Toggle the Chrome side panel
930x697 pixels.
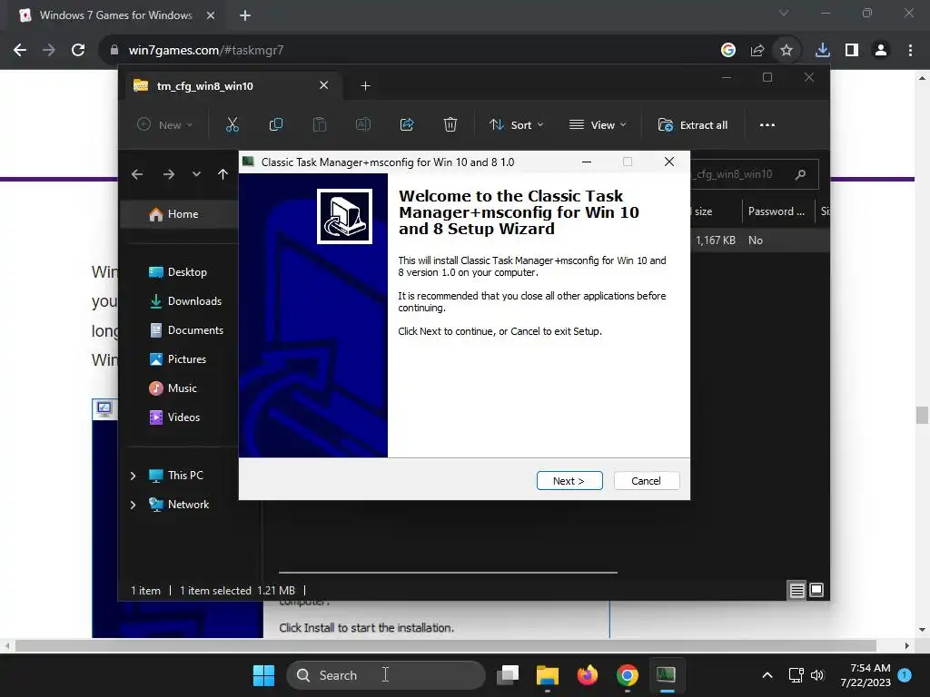852,51
